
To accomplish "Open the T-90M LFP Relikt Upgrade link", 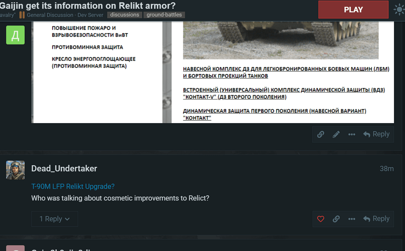I will point(73,187).
